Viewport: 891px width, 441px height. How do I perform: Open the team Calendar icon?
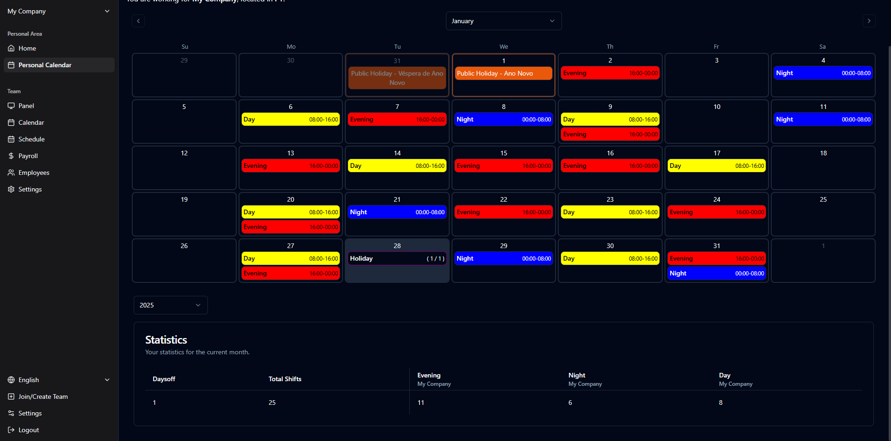click(11, 122)
